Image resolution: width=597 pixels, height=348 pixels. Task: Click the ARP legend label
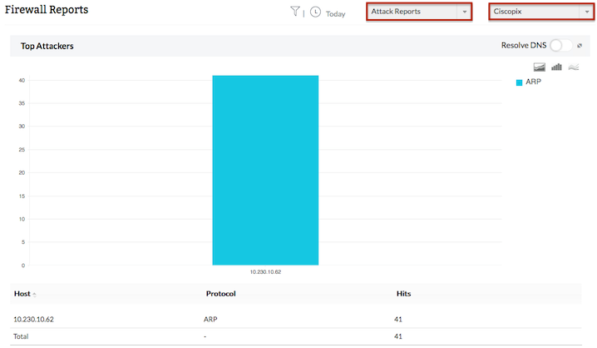[x=534, y=82]
